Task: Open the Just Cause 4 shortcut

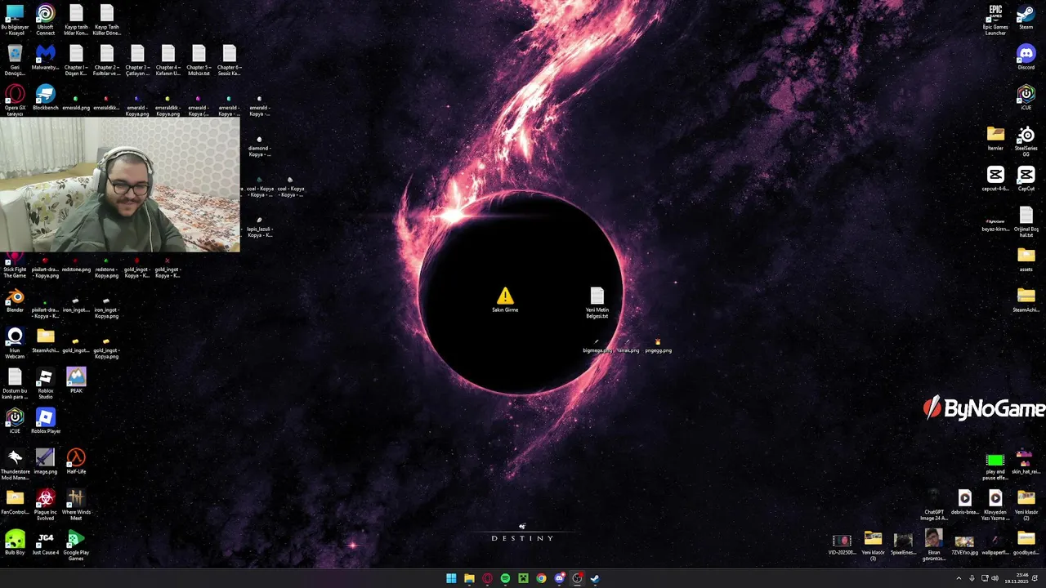Action: point(46,542)
